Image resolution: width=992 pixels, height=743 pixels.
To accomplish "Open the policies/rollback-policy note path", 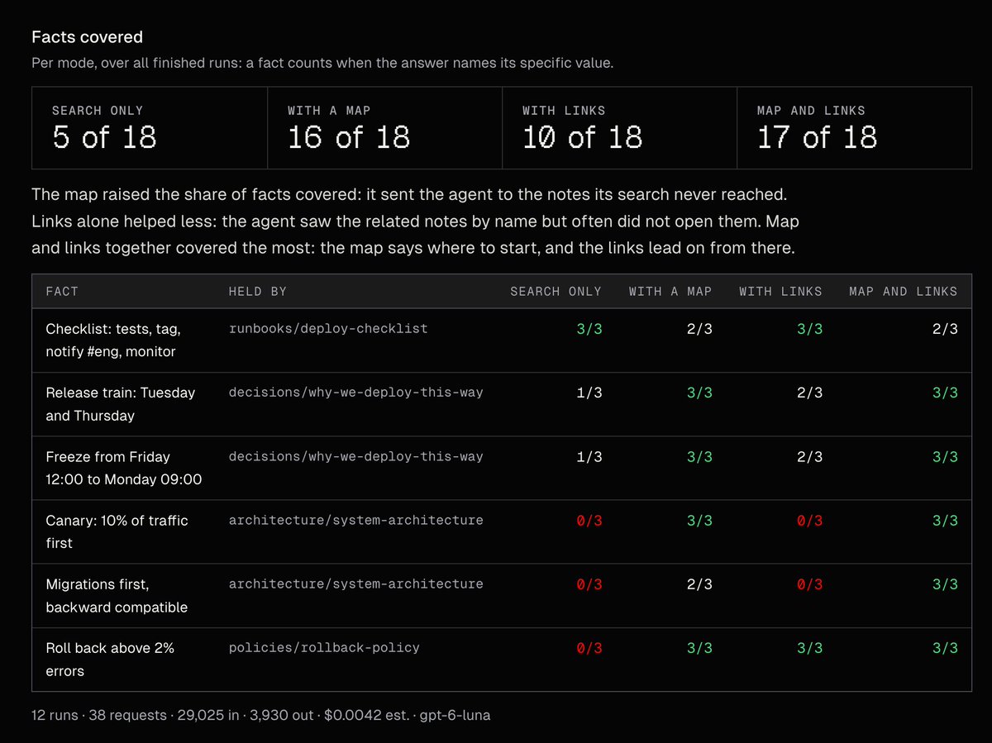I will pos(324,648).
